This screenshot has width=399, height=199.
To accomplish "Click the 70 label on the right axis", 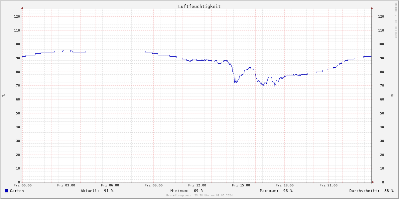I will click(382, 85).
